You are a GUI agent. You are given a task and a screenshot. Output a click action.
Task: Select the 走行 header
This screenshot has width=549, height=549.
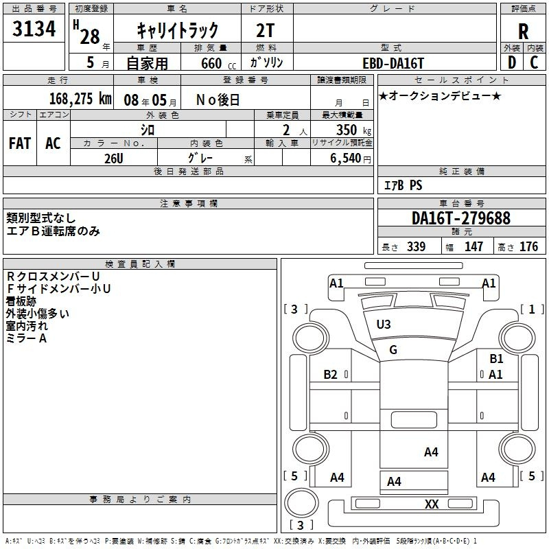[x=58, y=80]
